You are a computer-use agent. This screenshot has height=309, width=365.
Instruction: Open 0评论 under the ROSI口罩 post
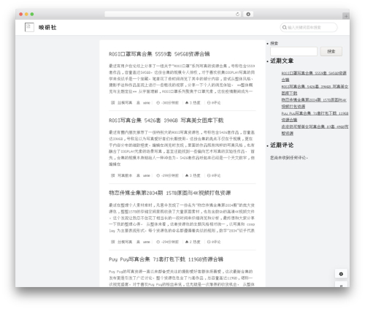(216, 103)
